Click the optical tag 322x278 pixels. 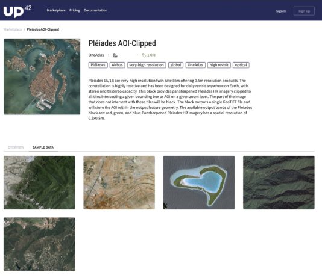pos(241,65)
